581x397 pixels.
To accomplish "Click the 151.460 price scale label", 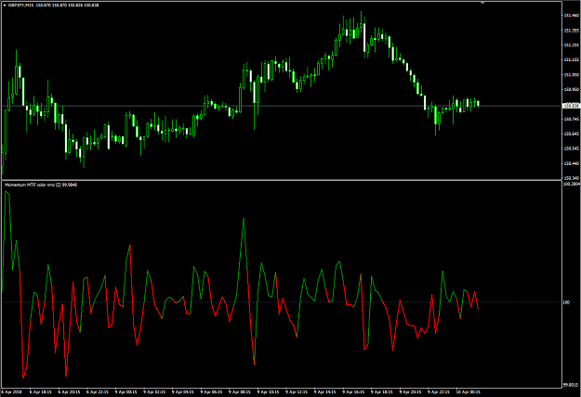I will tap(571, 16).
